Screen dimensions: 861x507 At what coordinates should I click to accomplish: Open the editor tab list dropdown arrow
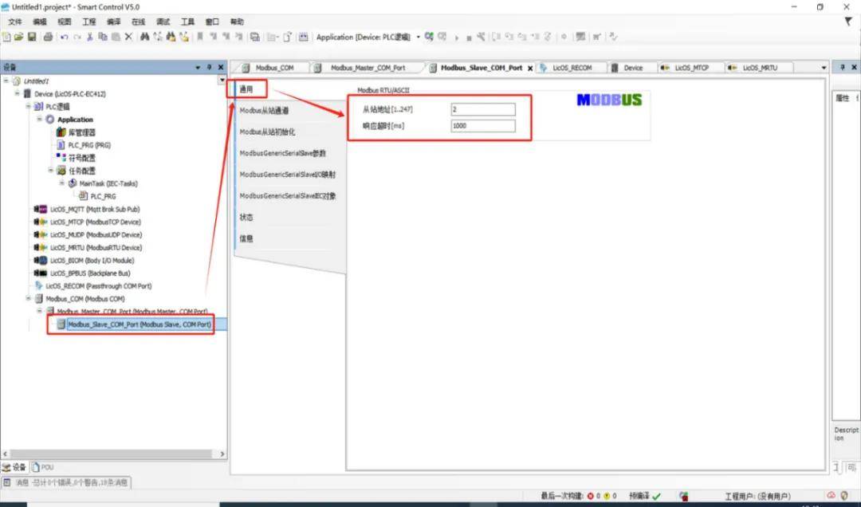(x=824, y=68)
